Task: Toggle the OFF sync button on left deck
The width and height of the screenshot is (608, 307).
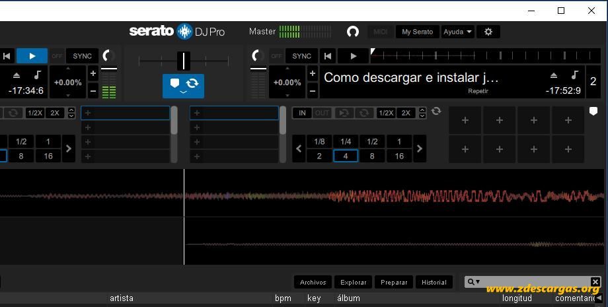Action: [57, 56]
